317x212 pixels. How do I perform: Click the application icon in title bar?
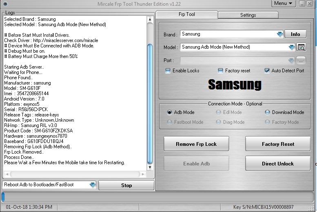tap(5, 3)
